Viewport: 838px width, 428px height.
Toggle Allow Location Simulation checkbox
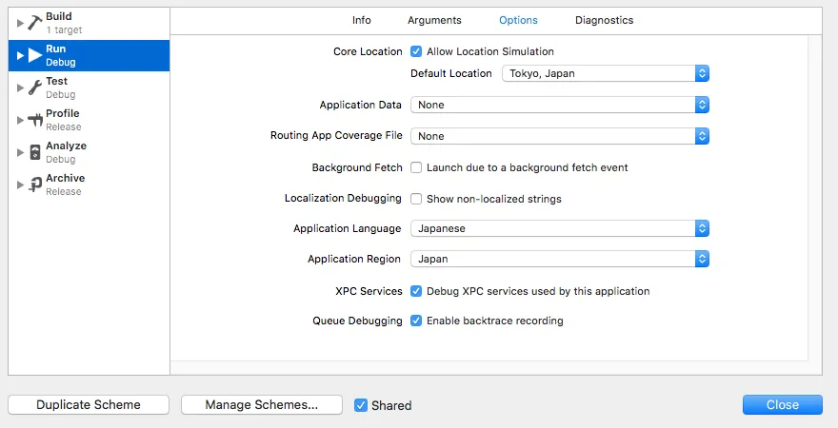pos(416,51)
